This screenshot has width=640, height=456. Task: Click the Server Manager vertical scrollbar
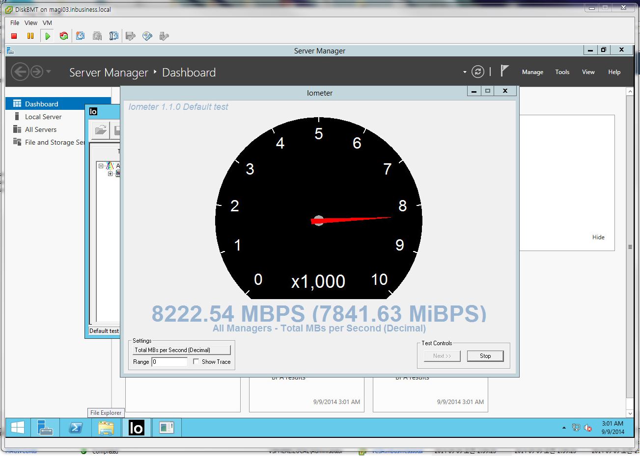(630, 247)
